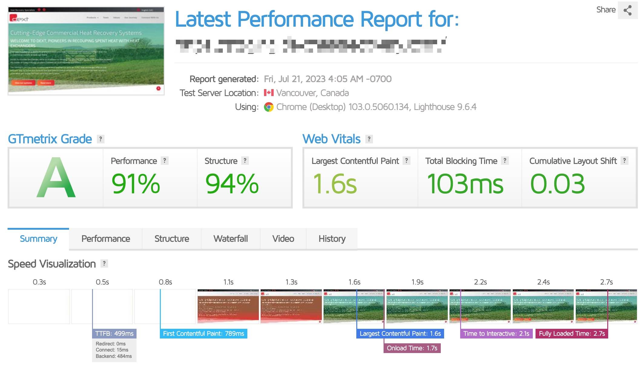This screenshot has height=380, width=643.
Task: Click the TTFB 499ms timeline marker
Action: click(114, 334)
